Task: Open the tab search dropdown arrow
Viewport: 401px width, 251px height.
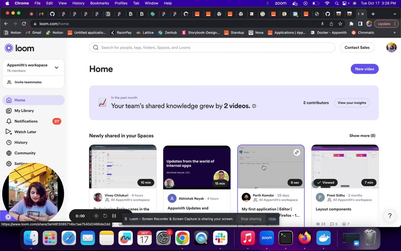Action: tap(394, 14)
